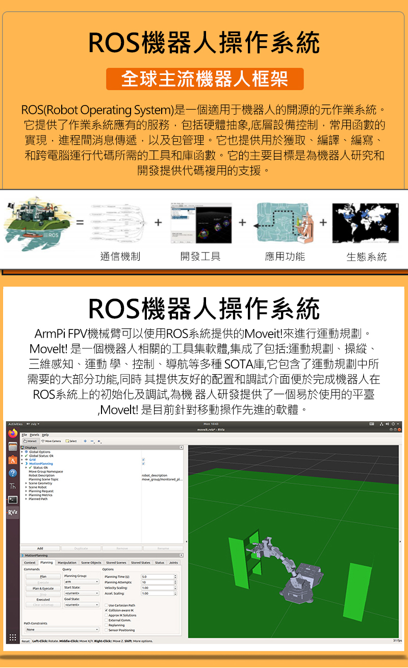Select the RViz dock icon
The image size is (408, 668).
(x=13, y=512)
